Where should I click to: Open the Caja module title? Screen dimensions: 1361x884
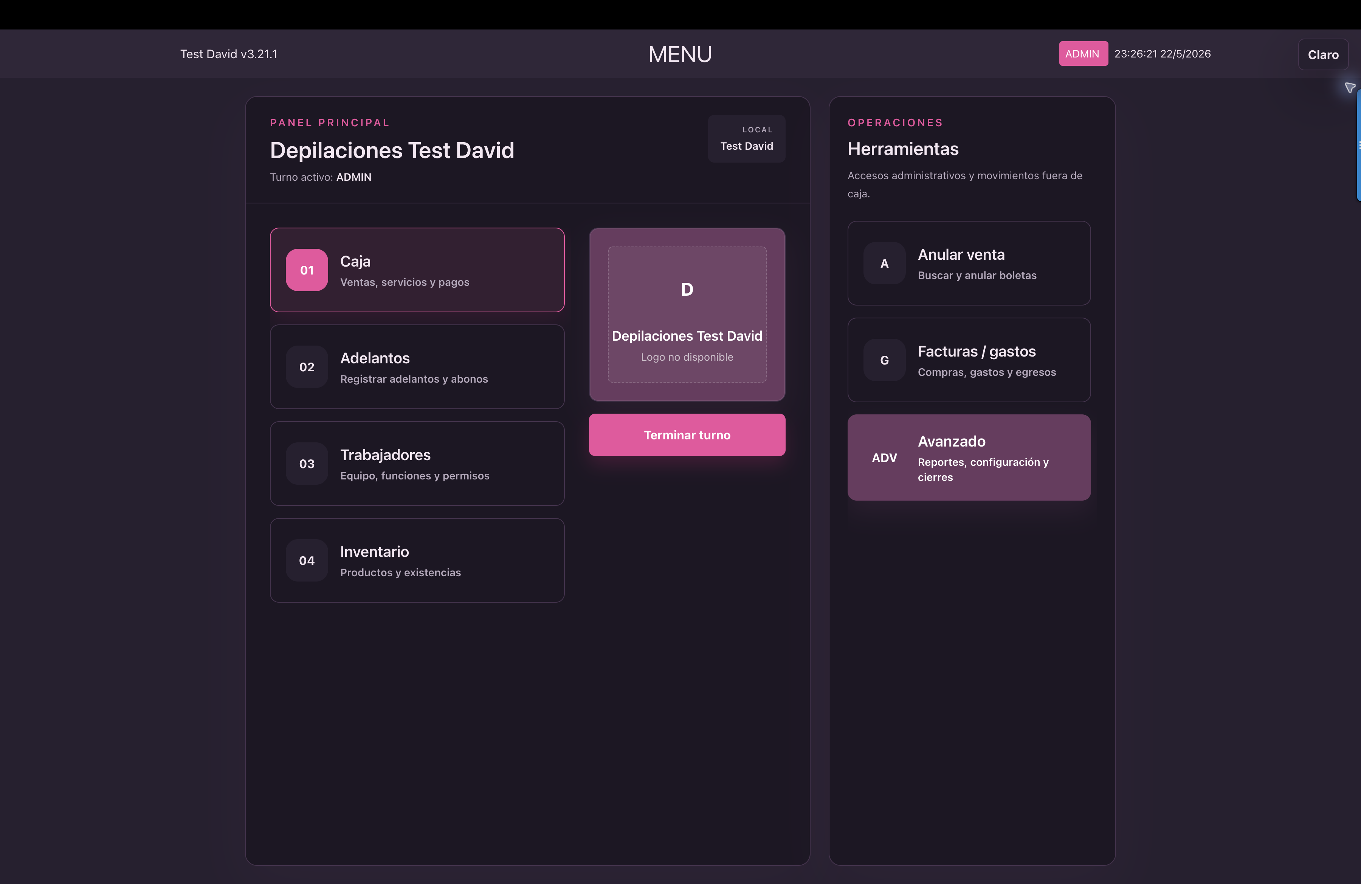coord(355,261)
